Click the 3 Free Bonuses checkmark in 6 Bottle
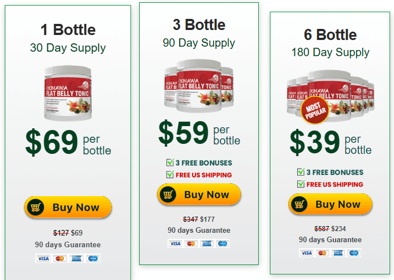The height and width of the screenshot is (280, 394). pos(301,172)
